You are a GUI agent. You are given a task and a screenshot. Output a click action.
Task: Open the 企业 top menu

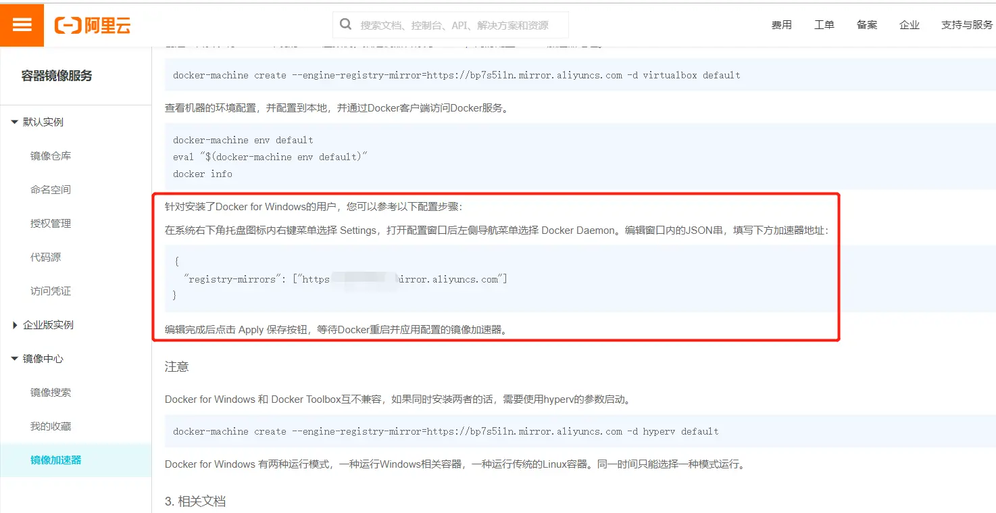point(910,25)
